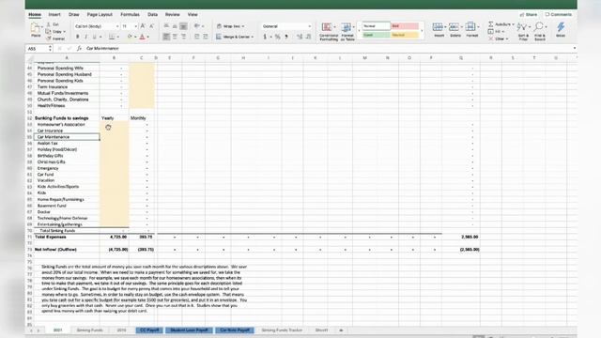Screen dimensions: 601x338
Task: Toggle Center alignment
Action: (x=175, y=37)
